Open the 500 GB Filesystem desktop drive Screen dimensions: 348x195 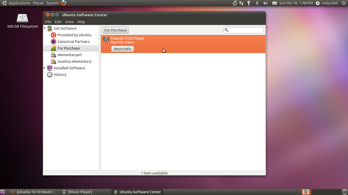pyautogui.click(x=22, y=19)
